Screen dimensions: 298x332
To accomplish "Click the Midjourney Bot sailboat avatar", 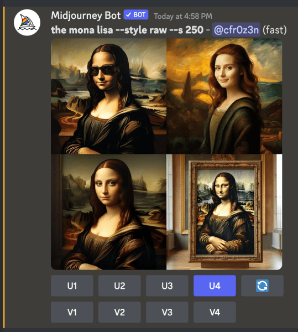I will (x=27, y=22).
